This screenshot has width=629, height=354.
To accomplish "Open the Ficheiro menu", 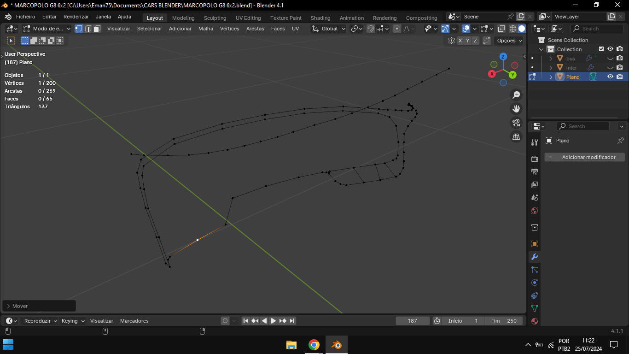I will (25, 17).
